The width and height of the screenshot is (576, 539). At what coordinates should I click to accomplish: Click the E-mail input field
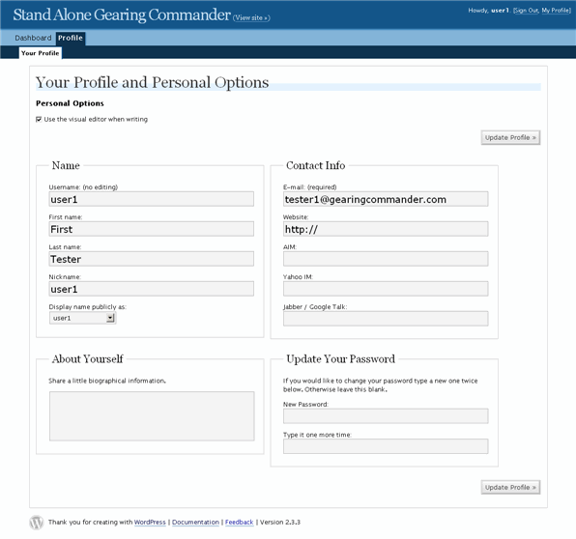point(386,199)
